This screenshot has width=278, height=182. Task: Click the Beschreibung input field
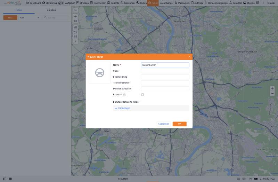coord(165,77)
